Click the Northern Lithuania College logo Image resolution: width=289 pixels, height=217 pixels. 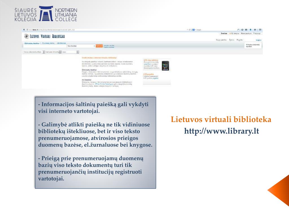[46, 14]
